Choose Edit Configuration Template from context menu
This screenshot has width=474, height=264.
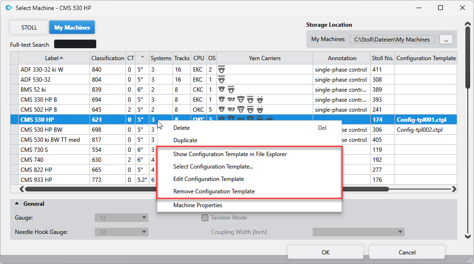pyautogui.click(x=208, y=179)
